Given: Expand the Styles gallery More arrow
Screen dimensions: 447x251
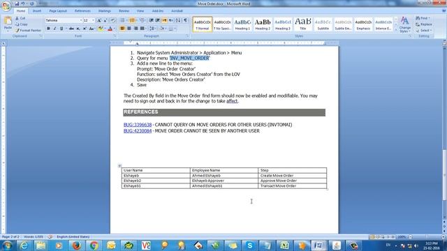Looking at the screenshot, I should point(396,29).
